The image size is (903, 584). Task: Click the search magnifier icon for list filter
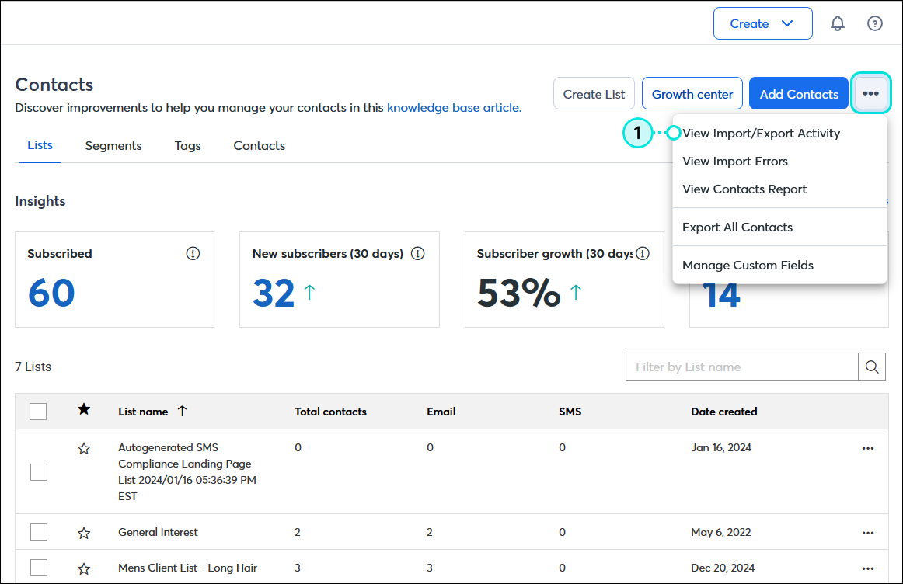point(871,367)
